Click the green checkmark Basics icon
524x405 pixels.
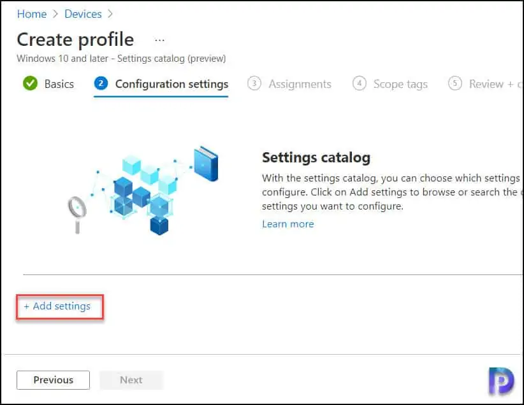tap(30, 83)
